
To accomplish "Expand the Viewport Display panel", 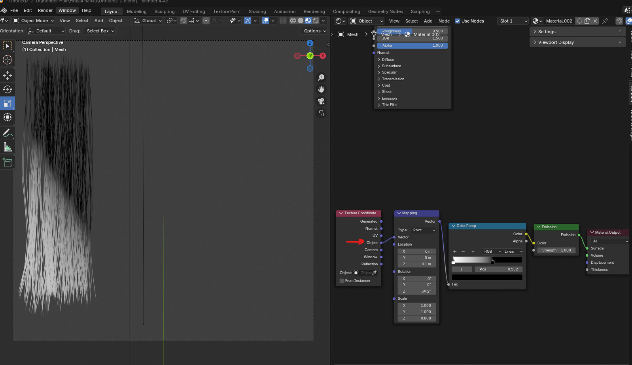I will click(x=577, y=42).
